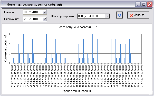Screen dimensions: 154x96
Task: Click the window title Моменты возникновения событий
Action: coord(34,4)
